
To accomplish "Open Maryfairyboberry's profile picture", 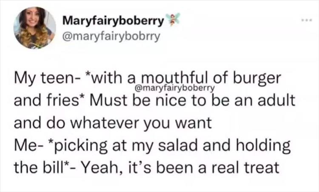I will pyautogui.click(x=34, y=27).
